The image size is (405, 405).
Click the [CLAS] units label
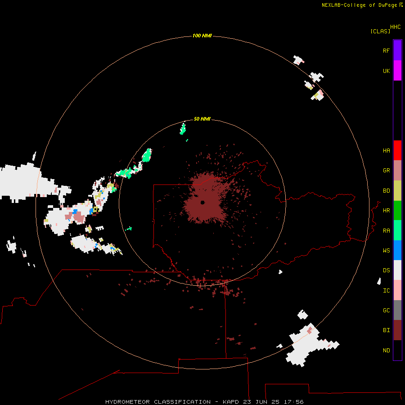tap(380, 31)
